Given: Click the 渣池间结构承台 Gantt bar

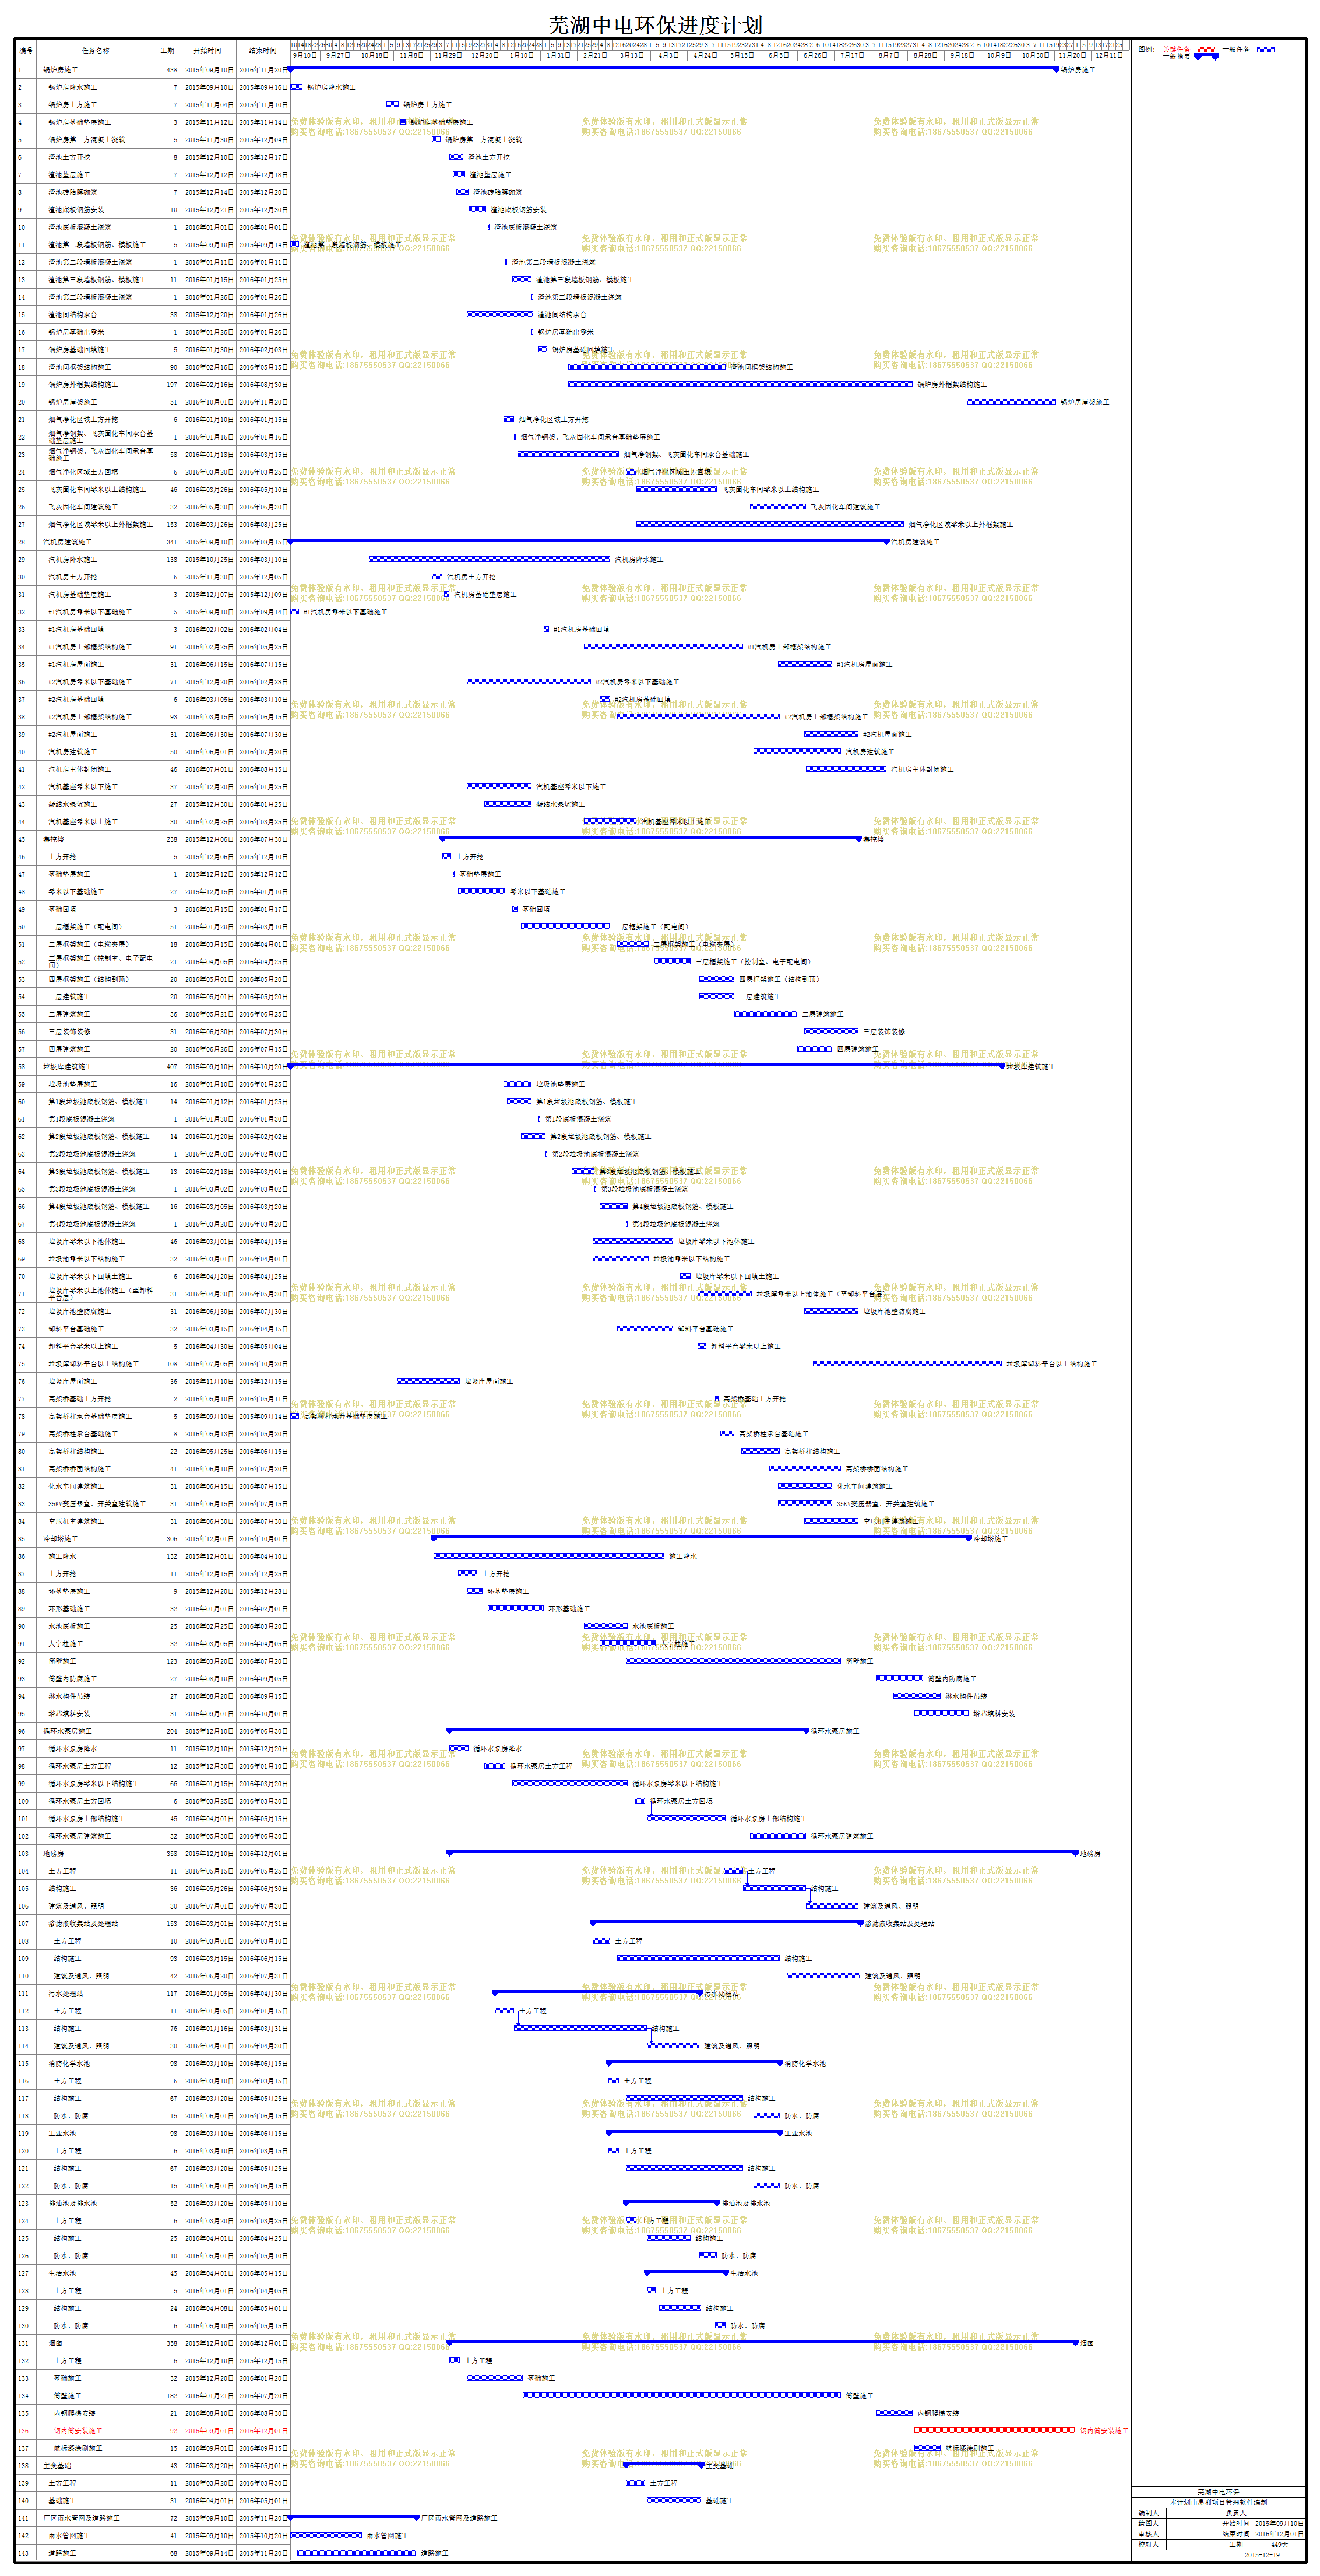Looking at the screenshot, I should click(x=500, y=314).
